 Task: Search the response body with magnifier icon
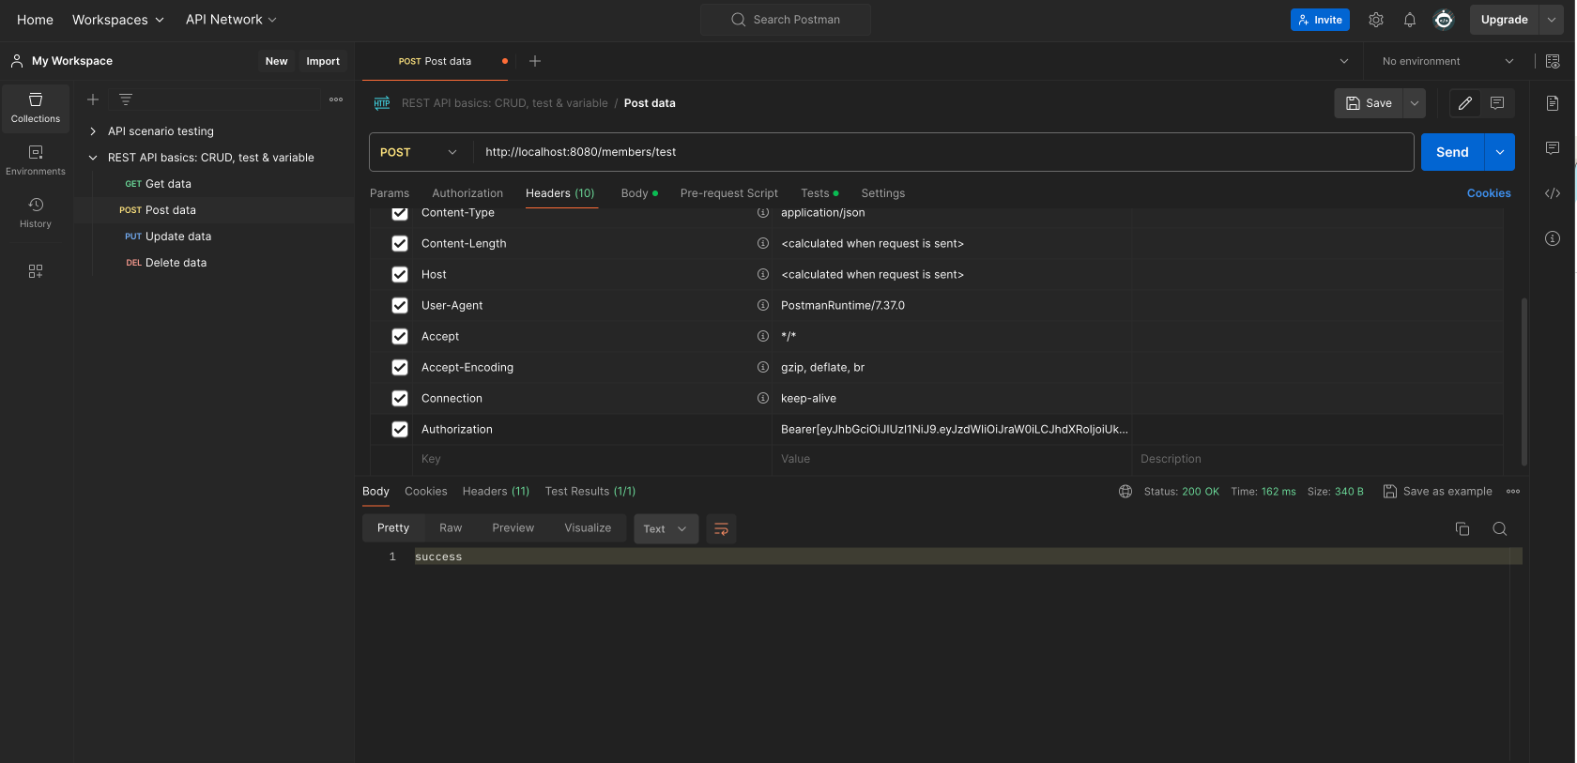[x=1500, y=529]
